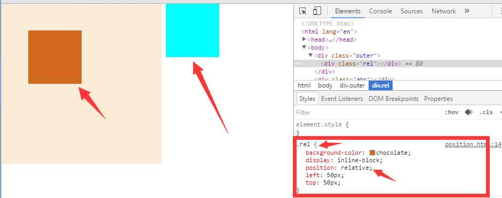The width and height of the screenshot is (502, 198).
Task: Switch to the Sources tab
Action: tap(411, 11)
